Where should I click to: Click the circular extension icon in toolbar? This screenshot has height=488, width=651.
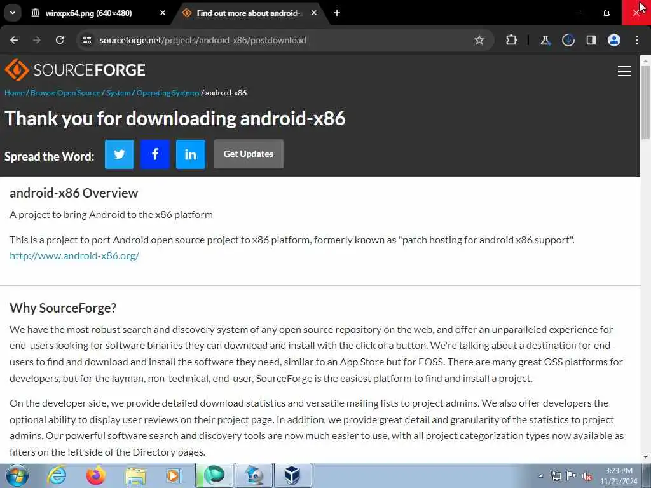568,40
